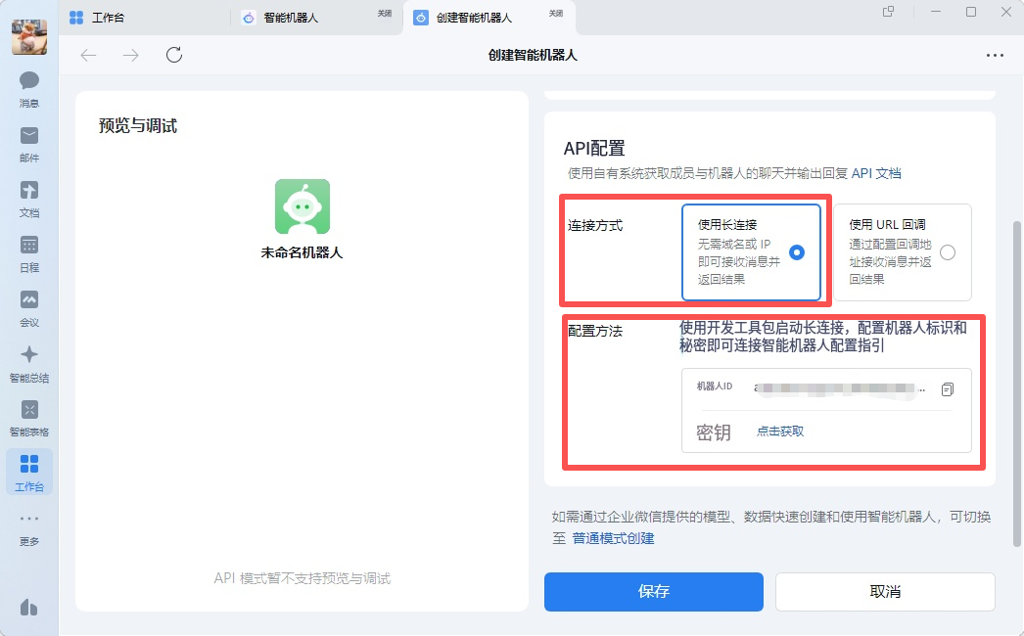Click the 保存 button
Screen dimensions: 1024x636
tap(653, 592)
